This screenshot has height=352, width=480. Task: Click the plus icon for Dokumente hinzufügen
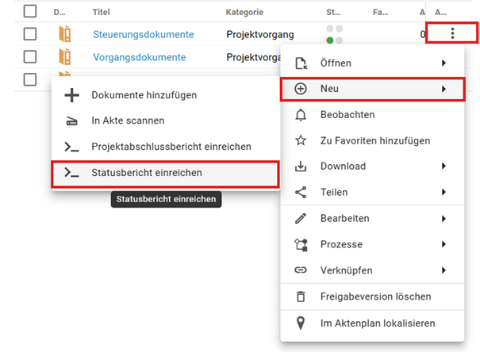click(x=71, y=95)
